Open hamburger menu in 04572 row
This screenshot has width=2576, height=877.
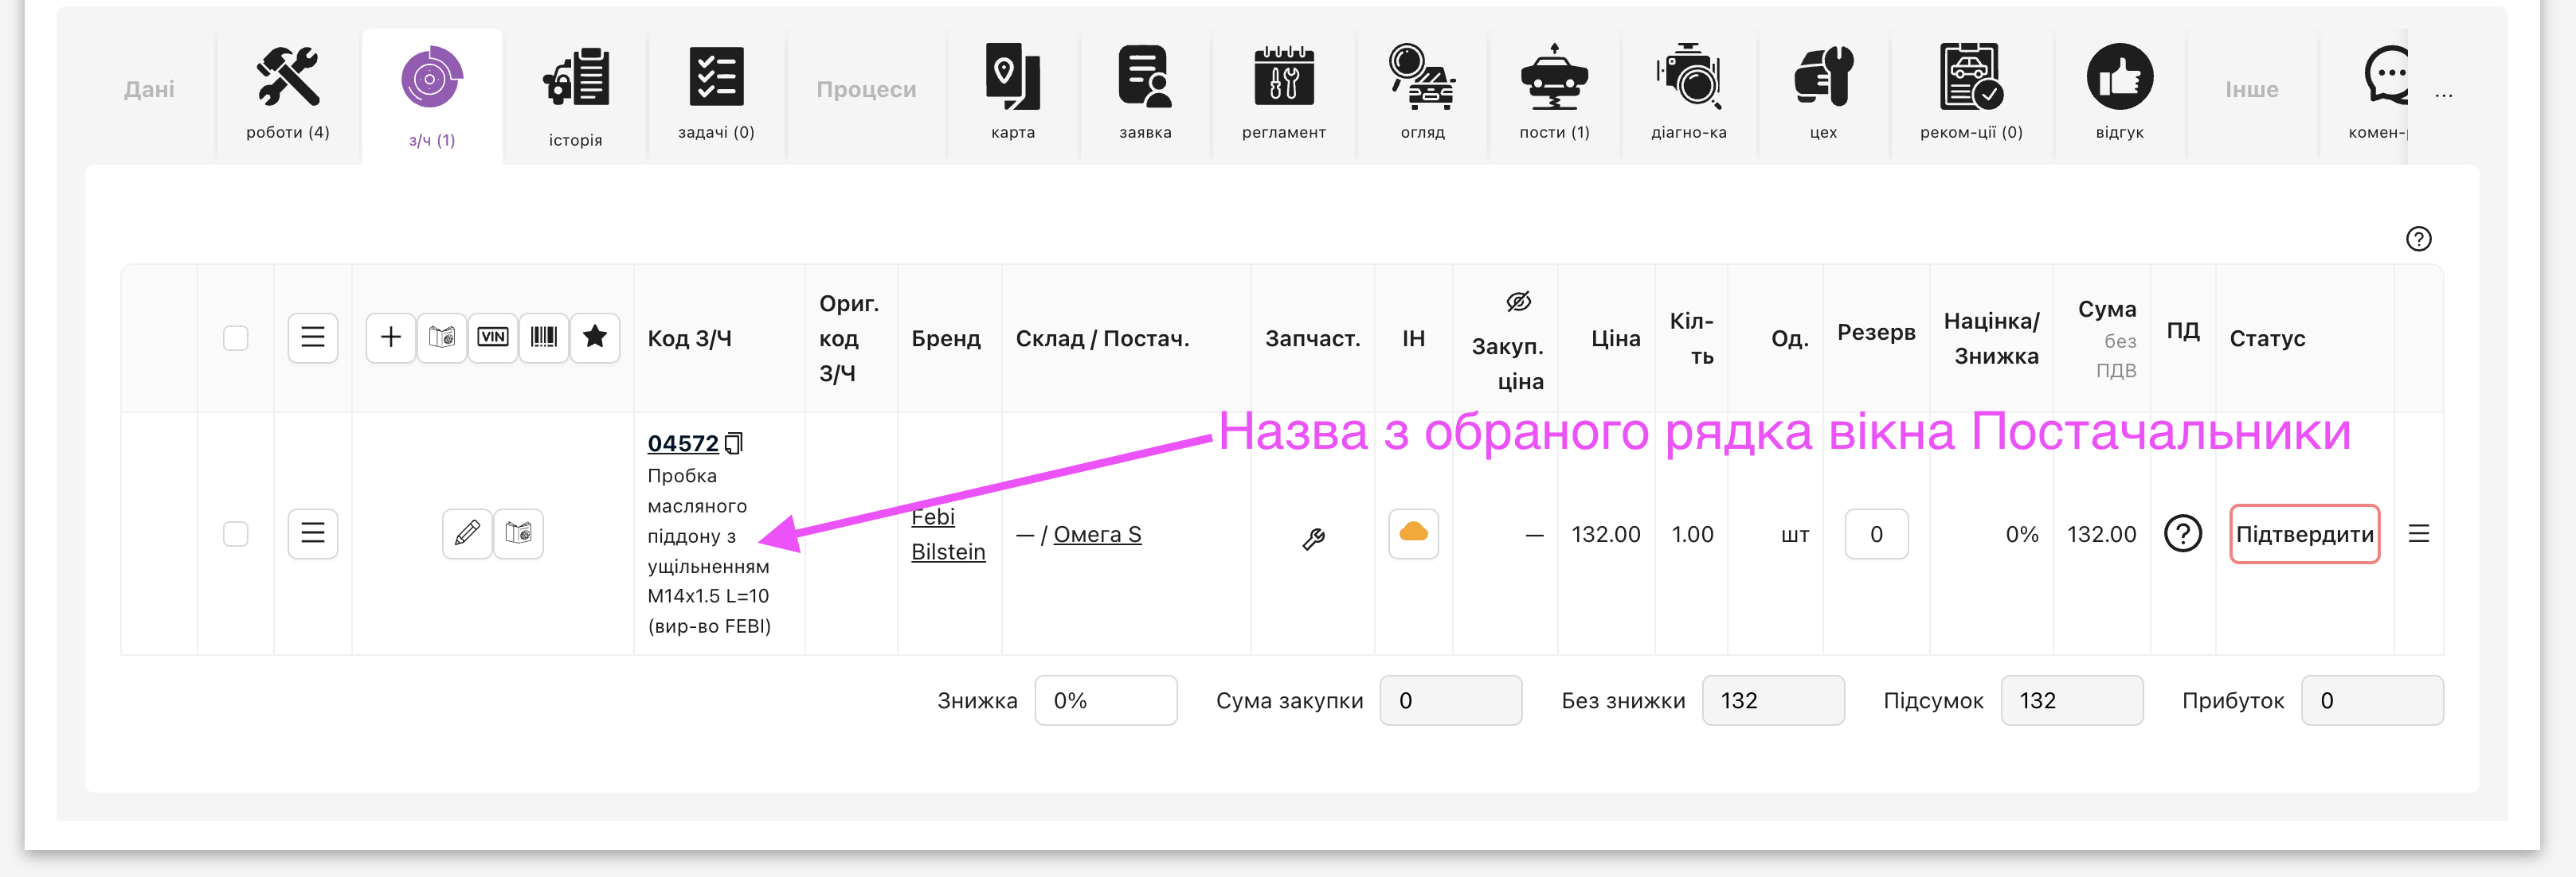313,533
